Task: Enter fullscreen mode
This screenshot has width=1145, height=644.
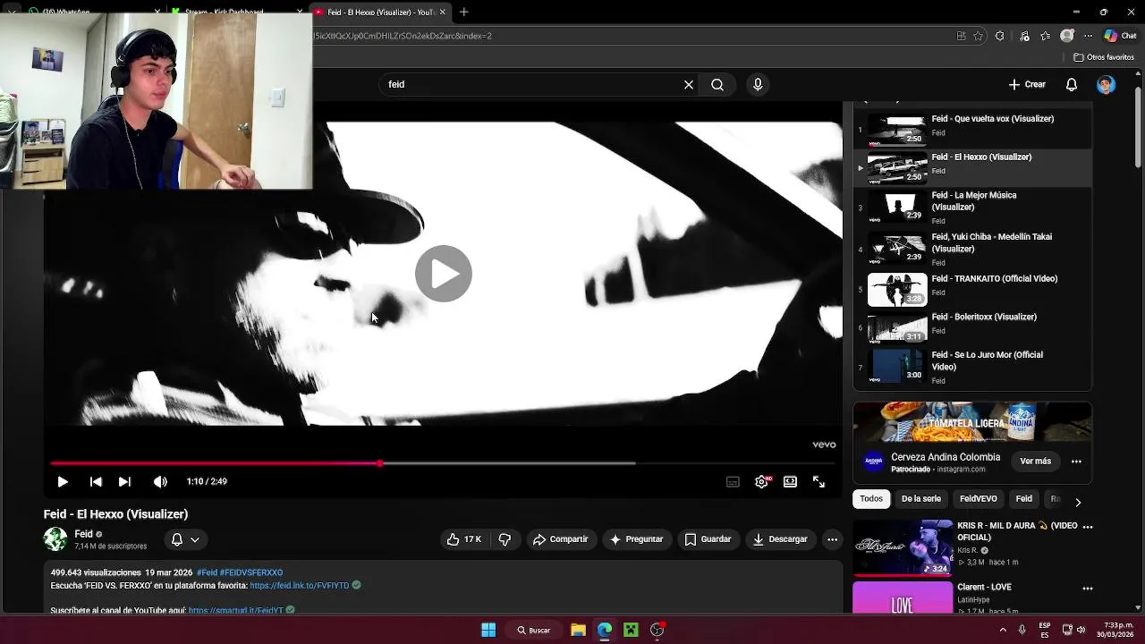Action: coord(818,481)
